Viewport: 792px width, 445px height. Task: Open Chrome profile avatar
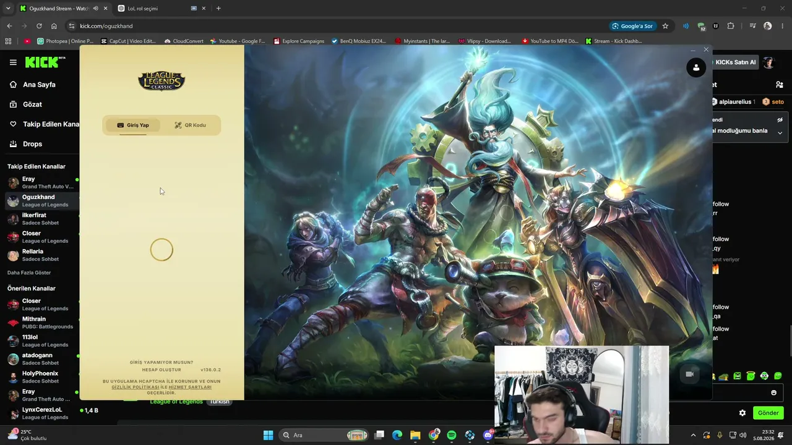[x=768, y=26]
